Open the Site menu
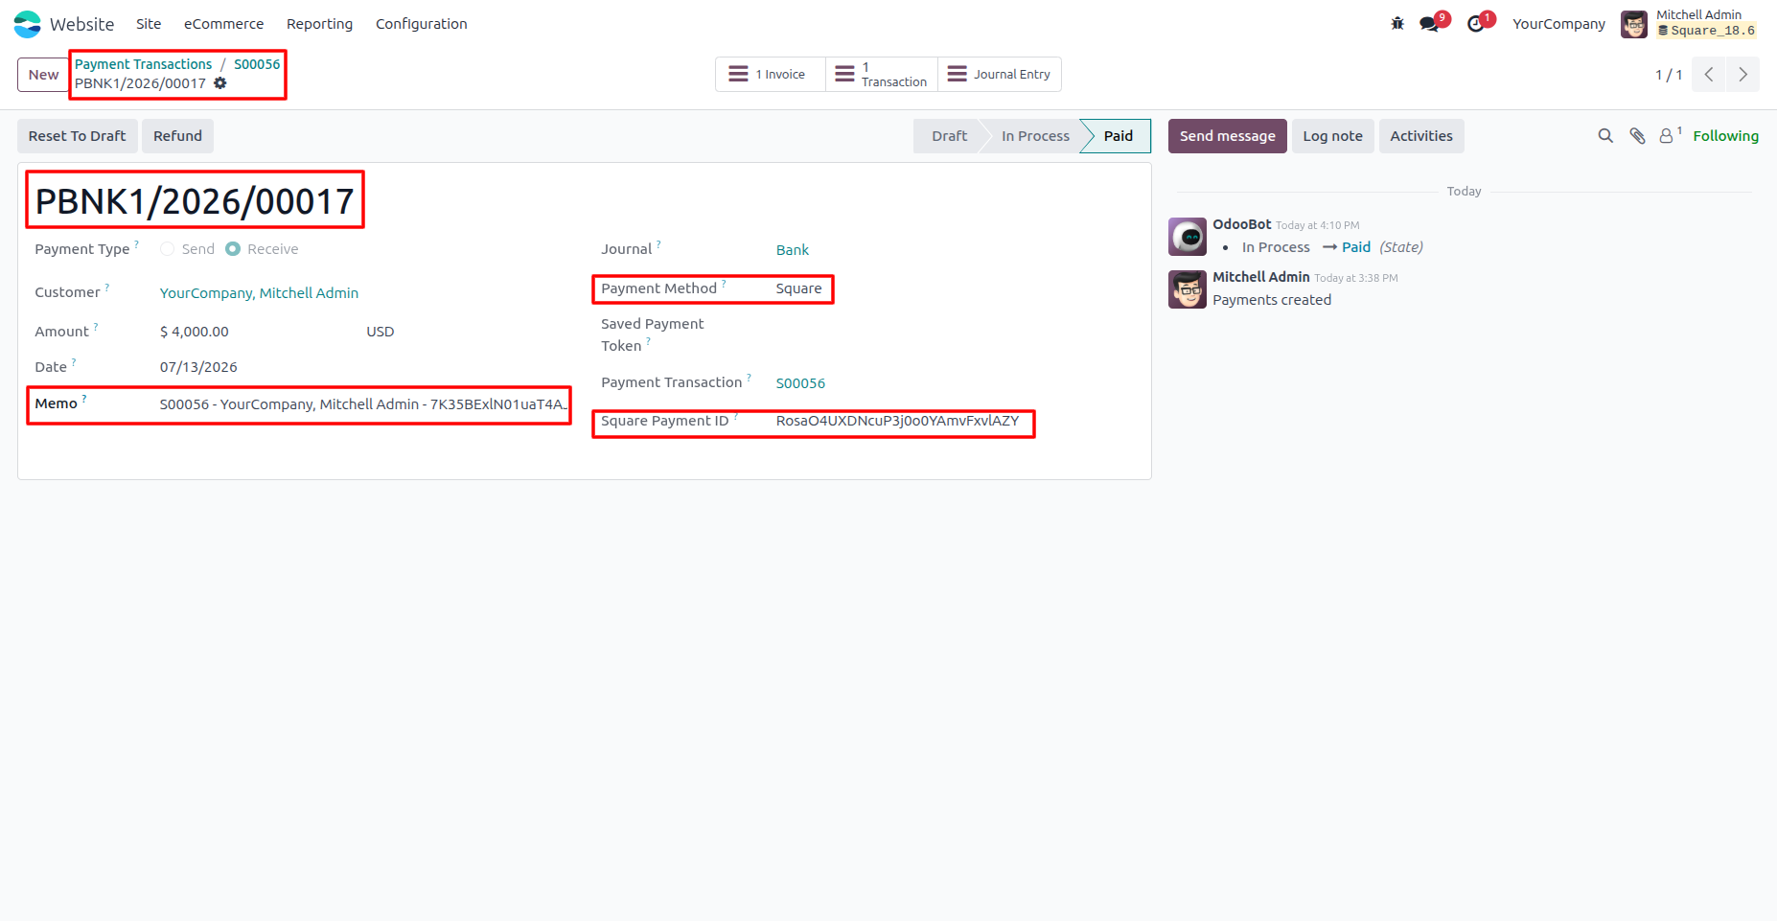This screenshot has width=1777, height=921. (x=149, y=24)
